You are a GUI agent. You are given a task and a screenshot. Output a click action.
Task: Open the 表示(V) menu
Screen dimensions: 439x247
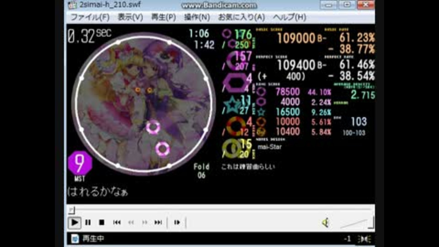pyautogui.click(x=130, y=17)
